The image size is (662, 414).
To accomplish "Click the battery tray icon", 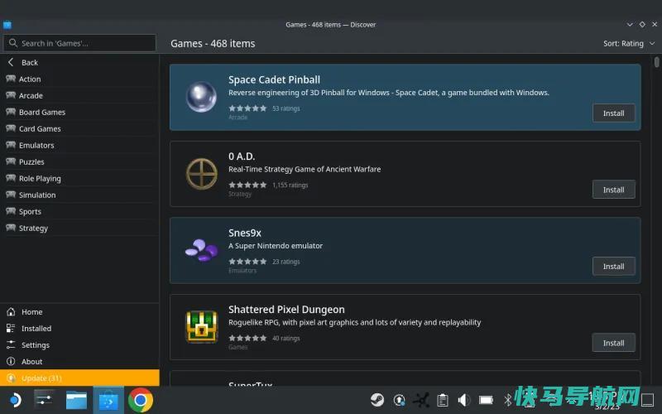I will [486, 400].
